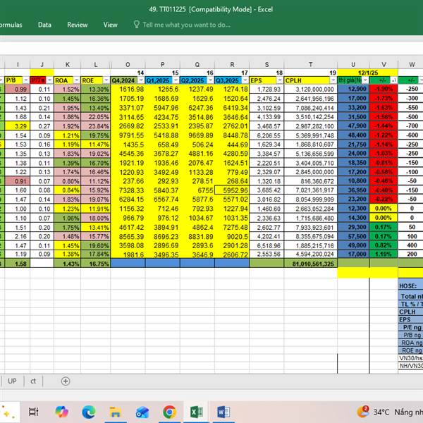
Task: Open Word from the taskbar
Action: tap(223, 412)
